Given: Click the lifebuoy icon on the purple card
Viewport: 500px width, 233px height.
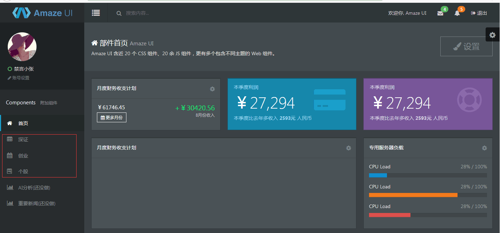Looking at the screenshot, I should [x=469, y=100].
